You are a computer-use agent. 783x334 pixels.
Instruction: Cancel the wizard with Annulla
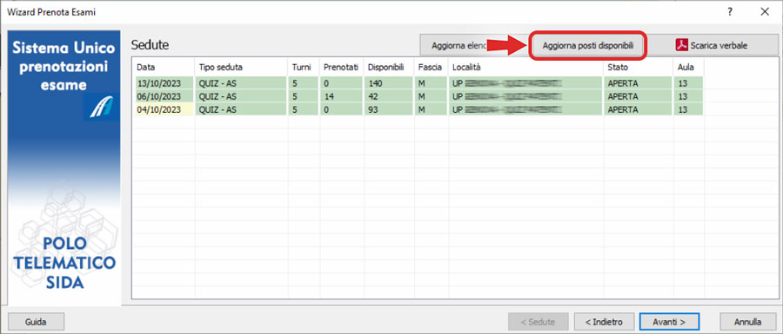click(x=747, y=322)
